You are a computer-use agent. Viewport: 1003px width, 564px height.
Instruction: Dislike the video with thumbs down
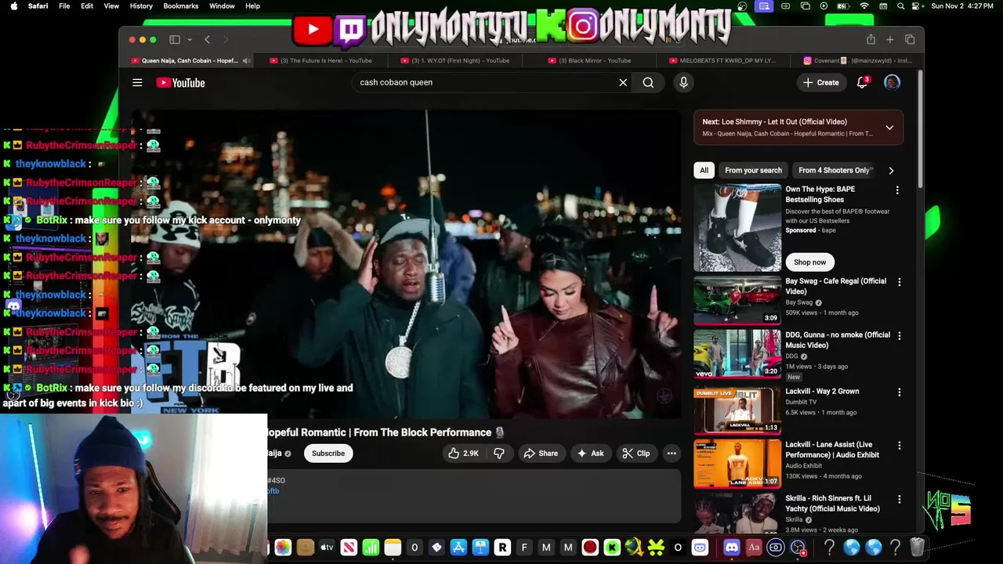click(499, 453)
